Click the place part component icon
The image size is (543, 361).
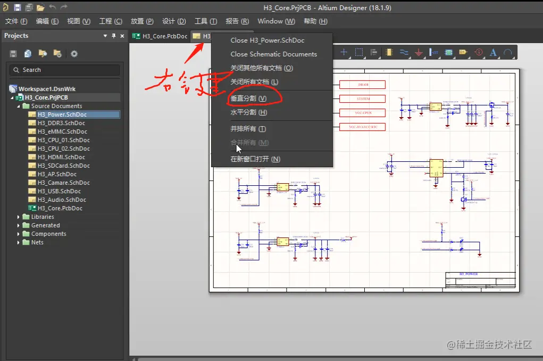coord(389,52)
